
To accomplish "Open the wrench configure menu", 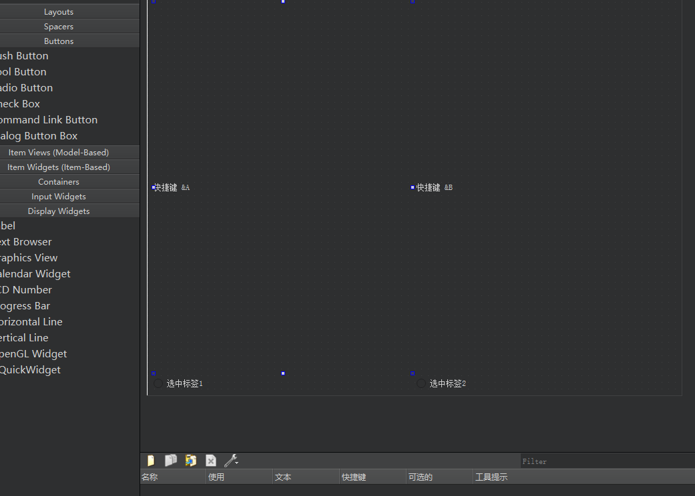I will tap(231, 461).
